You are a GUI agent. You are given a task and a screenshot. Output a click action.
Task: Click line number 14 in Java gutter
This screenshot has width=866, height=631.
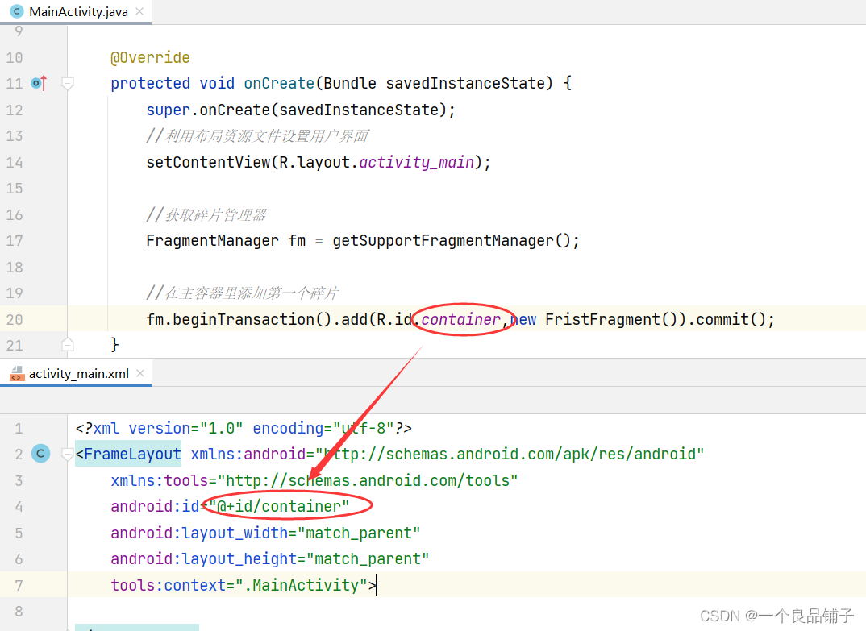point(15,162)
